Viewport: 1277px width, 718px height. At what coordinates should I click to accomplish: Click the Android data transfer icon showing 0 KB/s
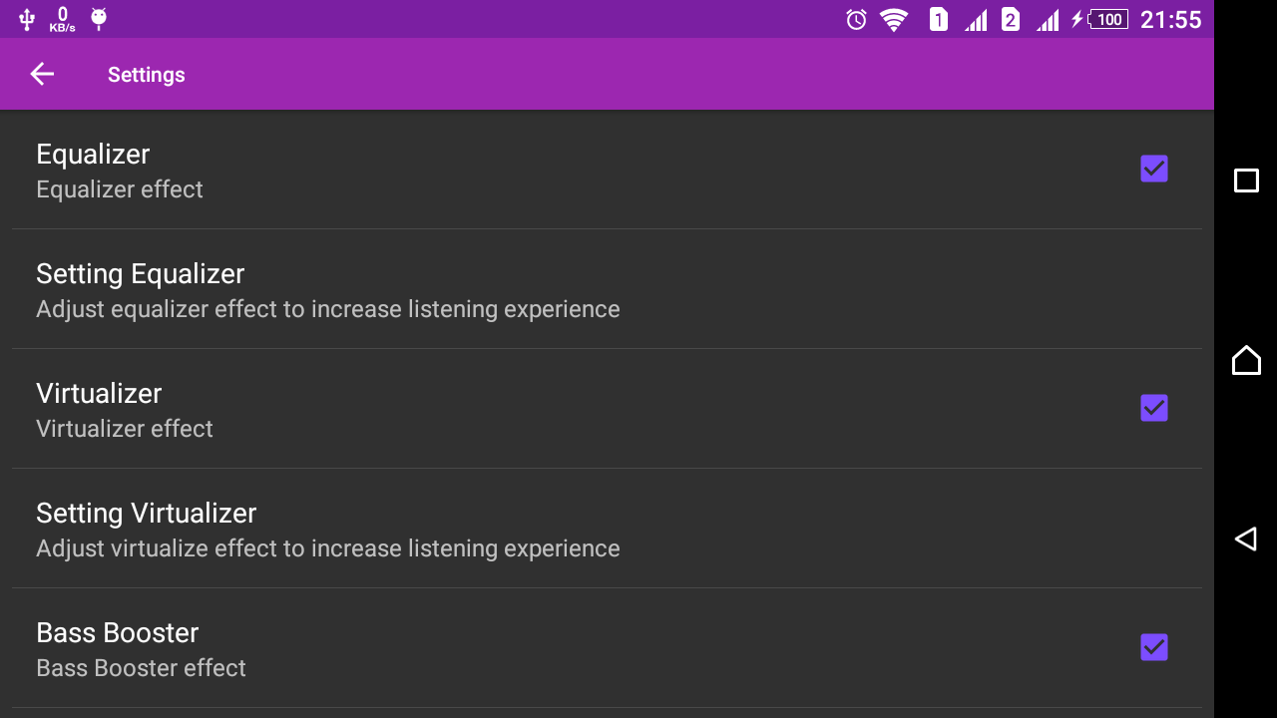click(x=62, y=18)
